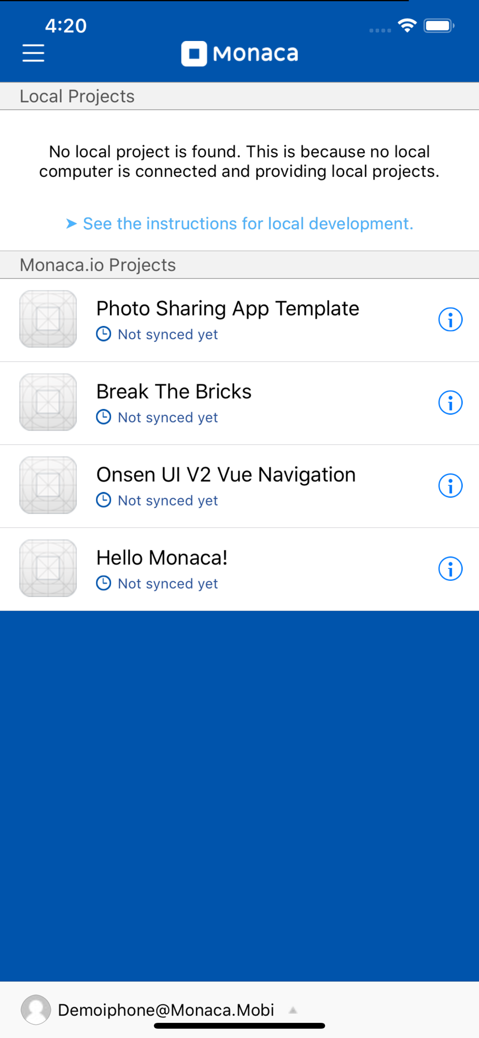479x1038 pixels.
Task: Open instructions for local development link
Action: pyautogui.click(x=248, y=224)
